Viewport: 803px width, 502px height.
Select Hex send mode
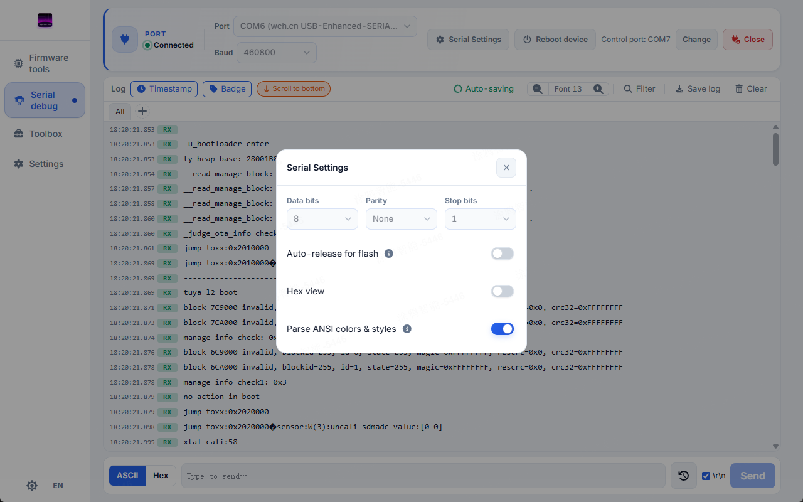161,476
